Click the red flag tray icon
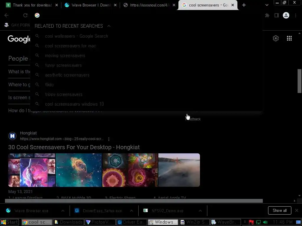302x226 pixels. coord(251,222)
